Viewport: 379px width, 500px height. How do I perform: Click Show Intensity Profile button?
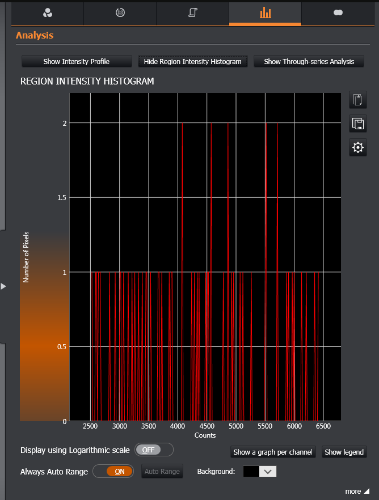click(x=77, y=61)
